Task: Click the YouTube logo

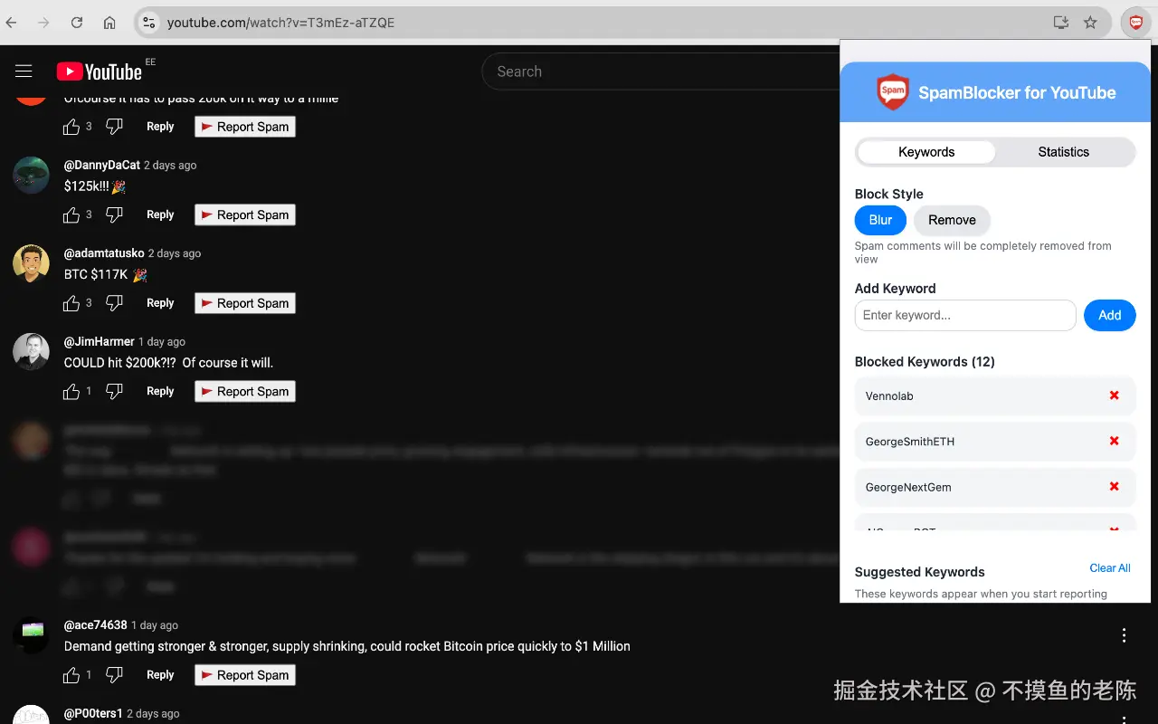Action: tap(100, 71)
